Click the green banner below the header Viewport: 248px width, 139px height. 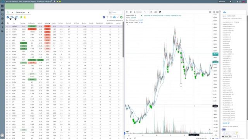pos(20,7)
